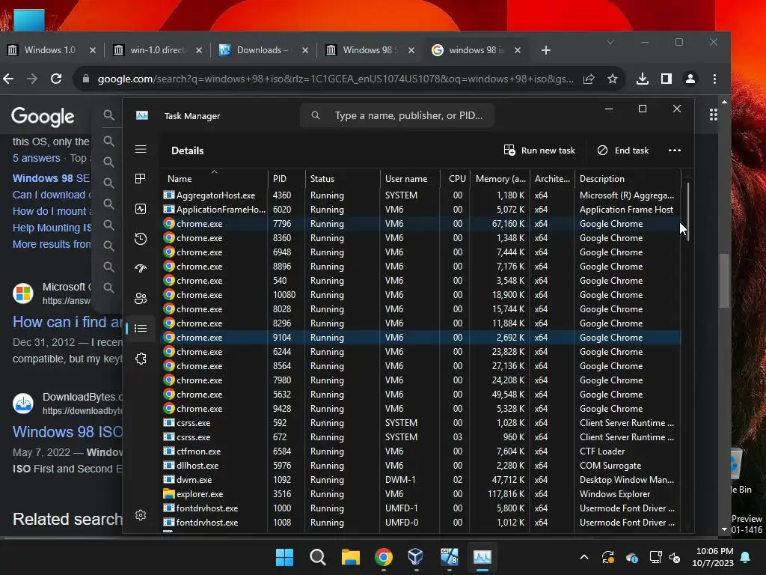
Task: Select Details page icon in Task Manager
Action: click(141, 328)
